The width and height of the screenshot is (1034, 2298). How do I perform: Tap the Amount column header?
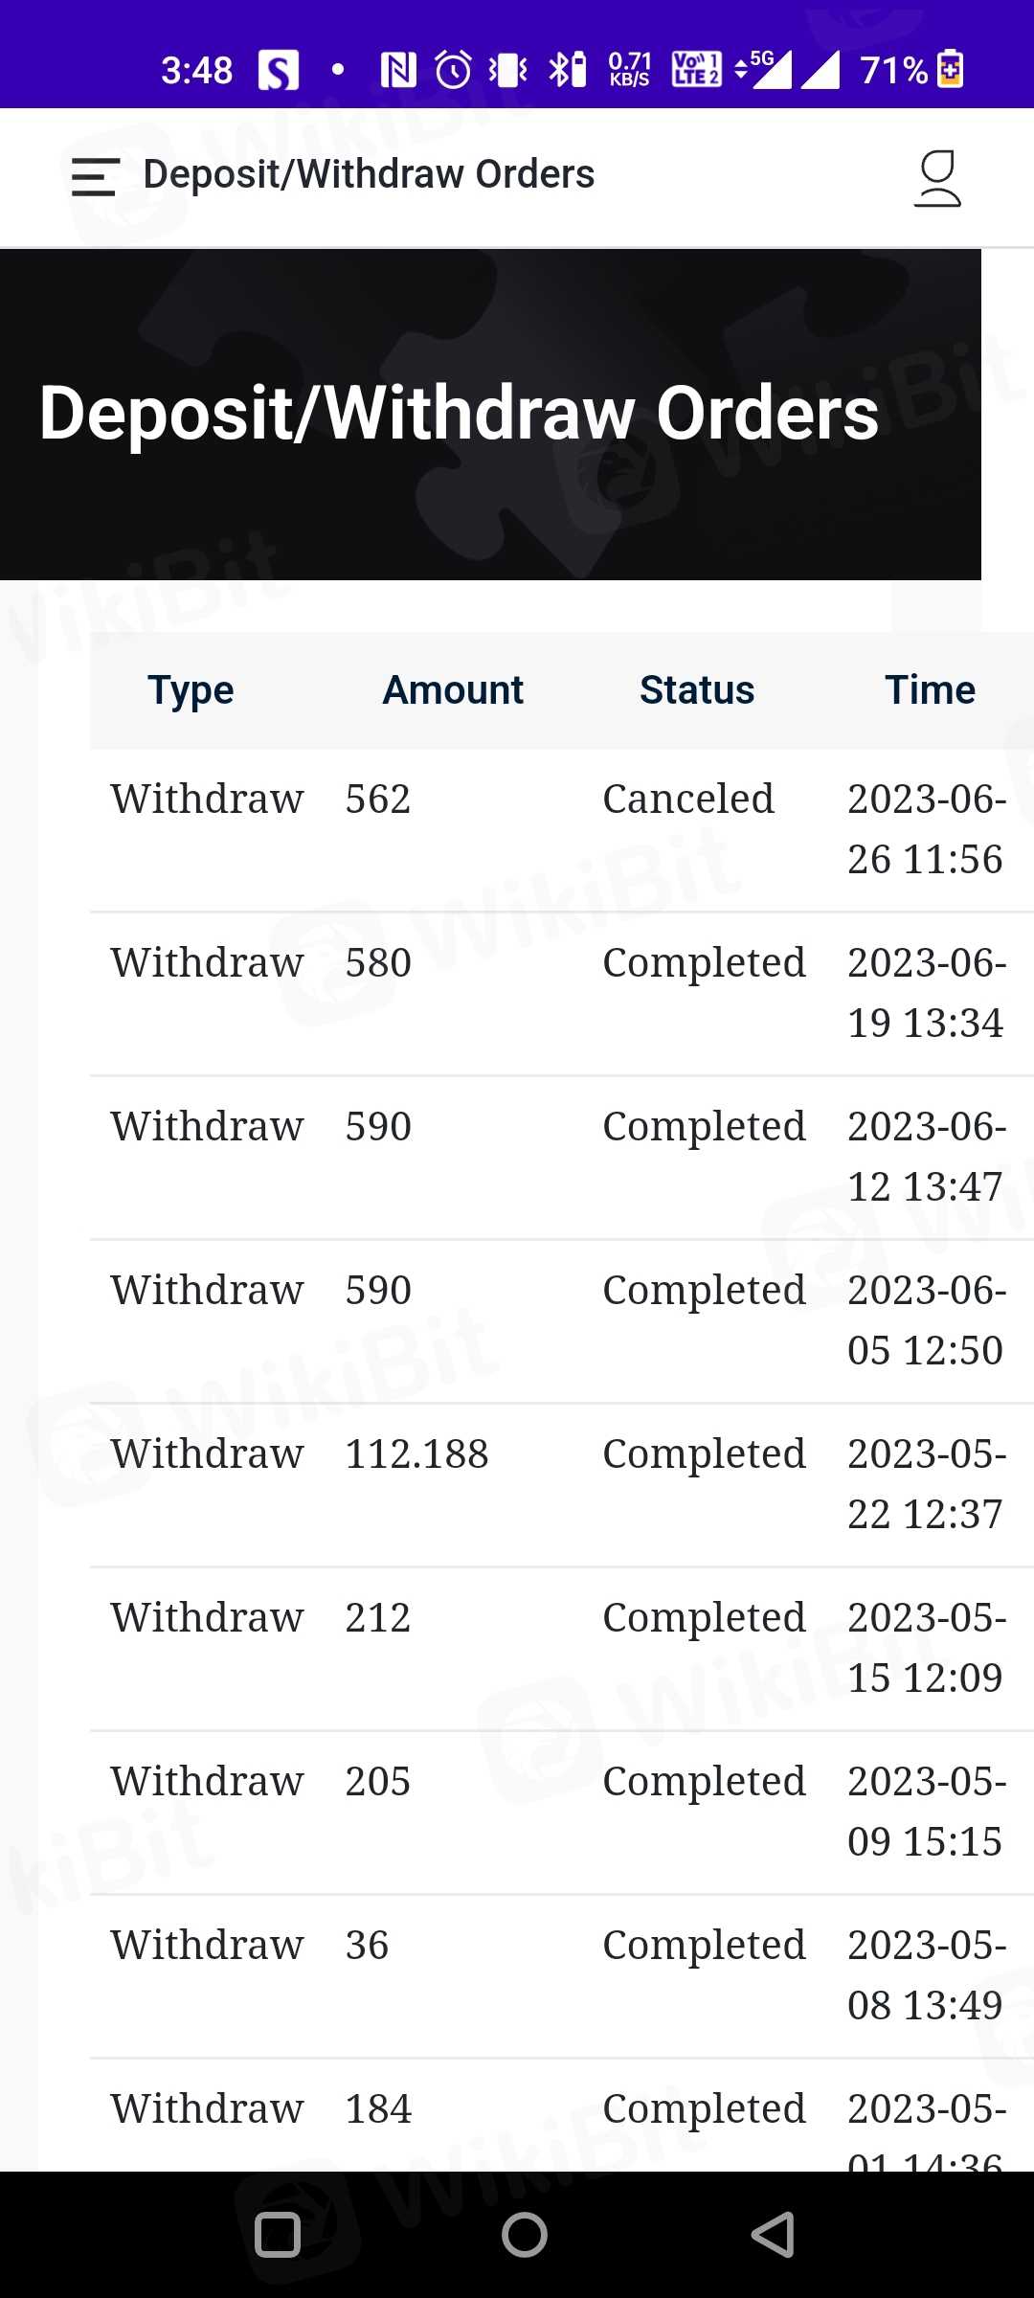click(x=453, y=690)
